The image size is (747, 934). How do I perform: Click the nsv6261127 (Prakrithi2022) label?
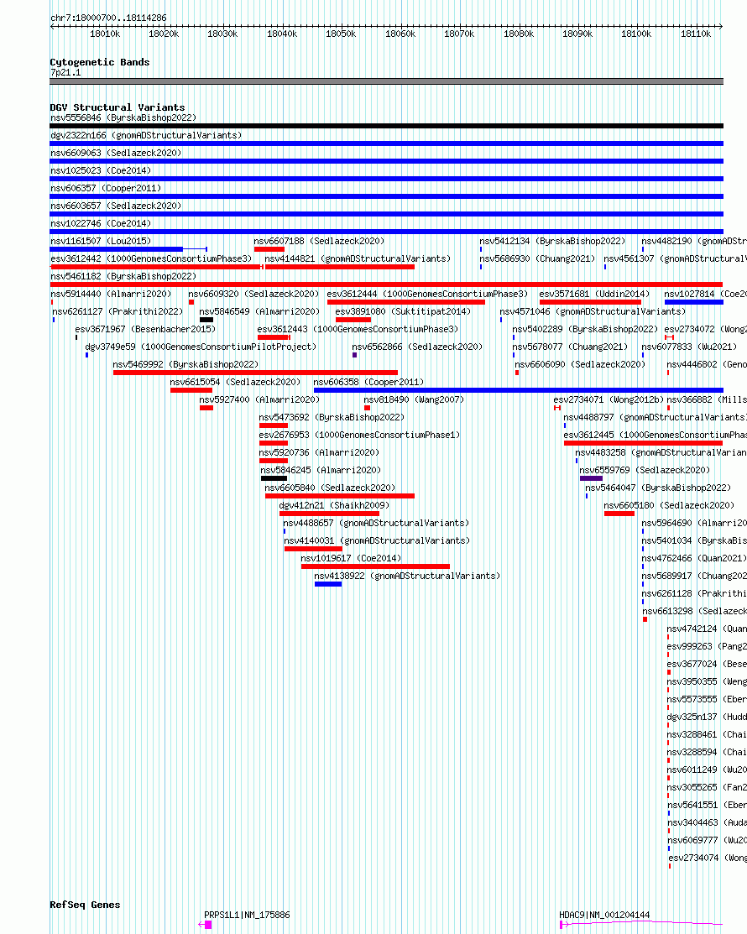click(118, 311)
